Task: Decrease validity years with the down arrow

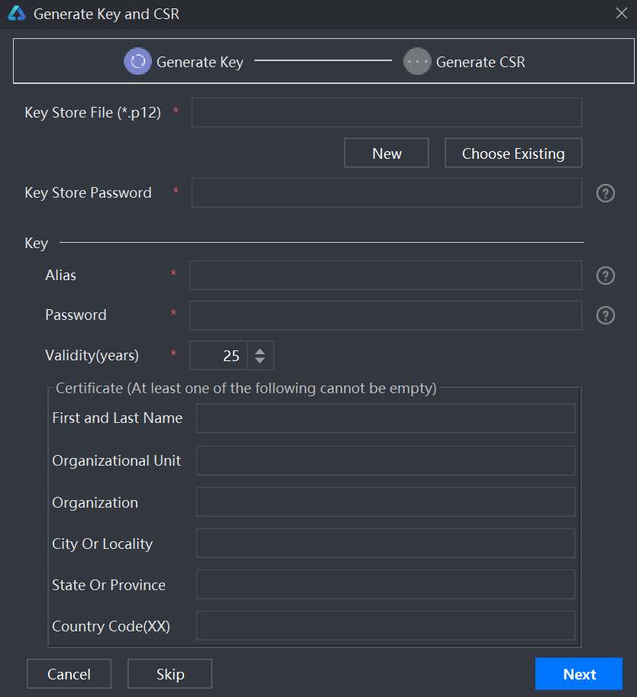Action: pyautogui.click(x=260, y=360)
